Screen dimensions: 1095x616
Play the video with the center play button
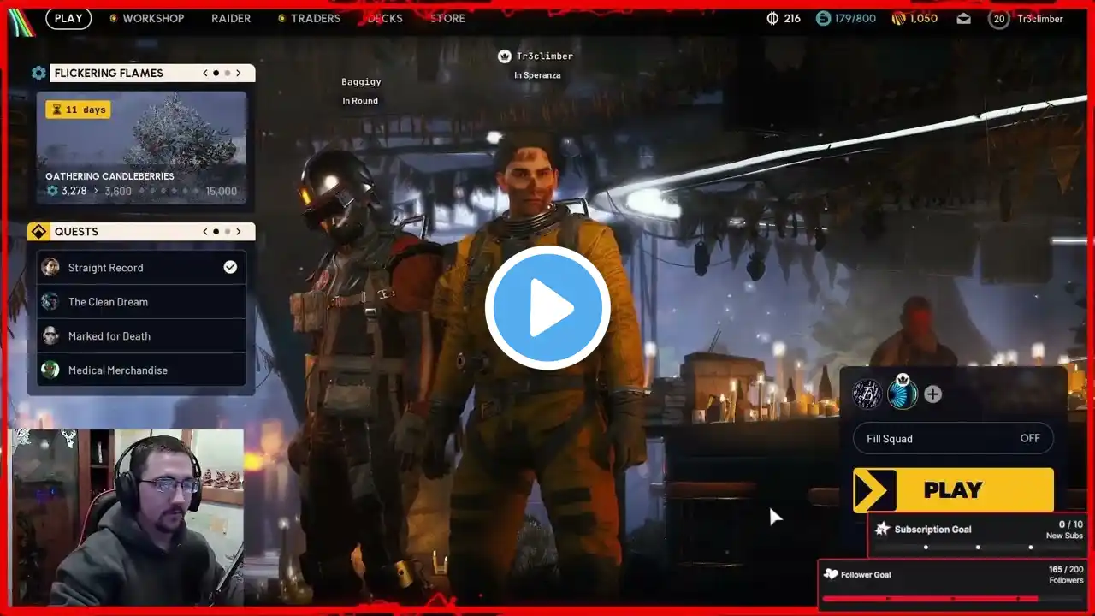547,308
